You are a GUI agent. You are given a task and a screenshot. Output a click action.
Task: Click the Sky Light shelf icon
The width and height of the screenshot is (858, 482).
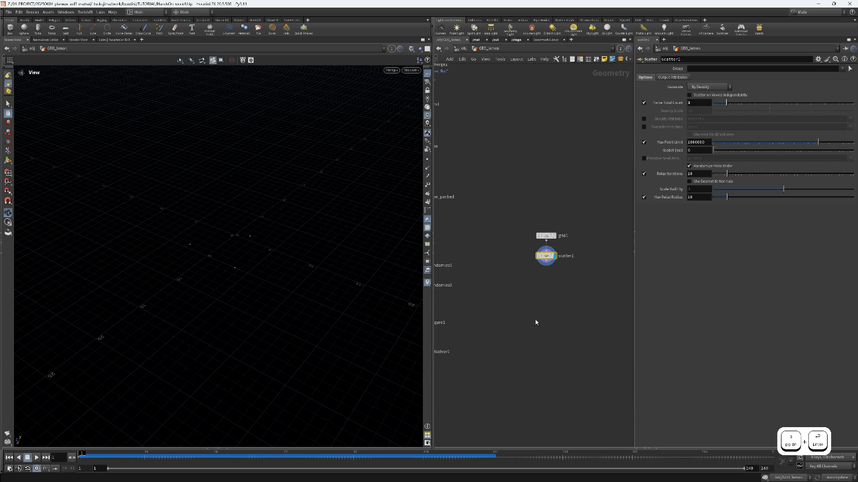(592, 29)
